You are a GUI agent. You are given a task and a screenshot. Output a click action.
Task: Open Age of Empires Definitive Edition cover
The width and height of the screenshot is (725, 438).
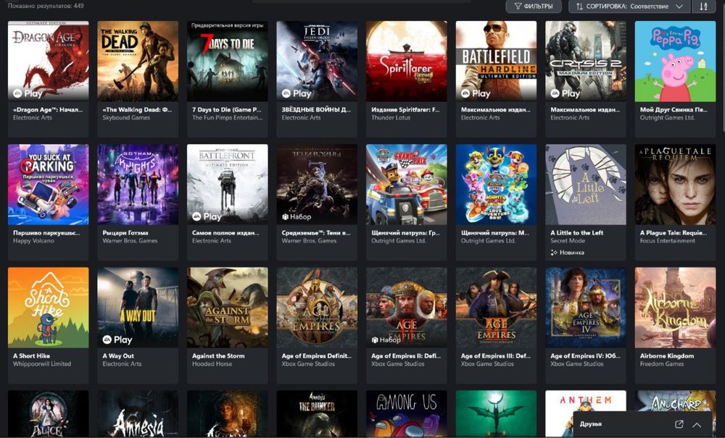[317, 308]
